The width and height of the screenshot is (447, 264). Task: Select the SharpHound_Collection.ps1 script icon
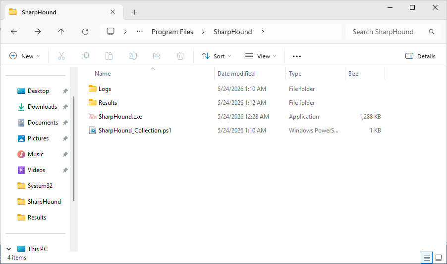(x=92, y=131)
